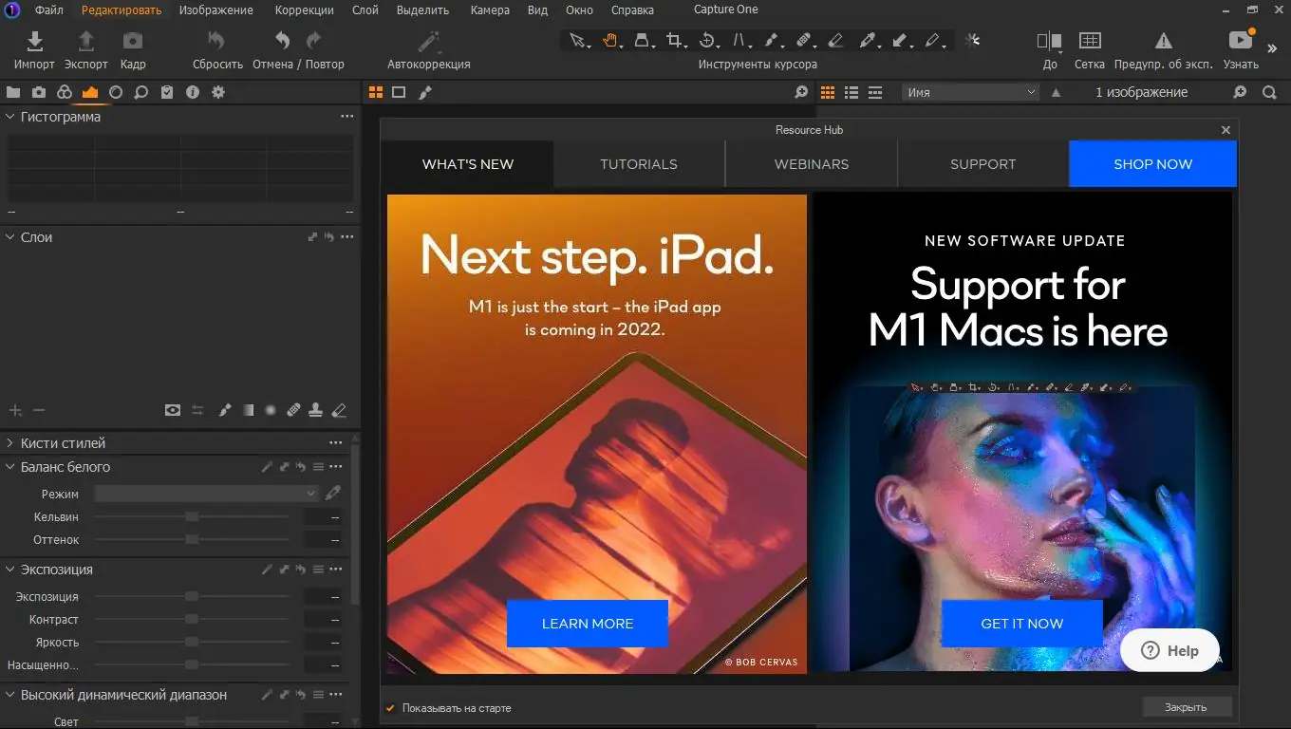
Task: Open the Файл menu
Action: tap(49, 10)
